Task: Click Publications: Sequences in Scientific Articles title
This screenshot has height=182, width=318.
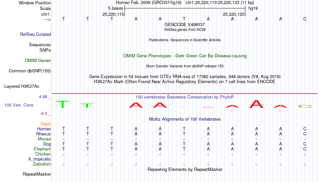Action: click(185, 40)
